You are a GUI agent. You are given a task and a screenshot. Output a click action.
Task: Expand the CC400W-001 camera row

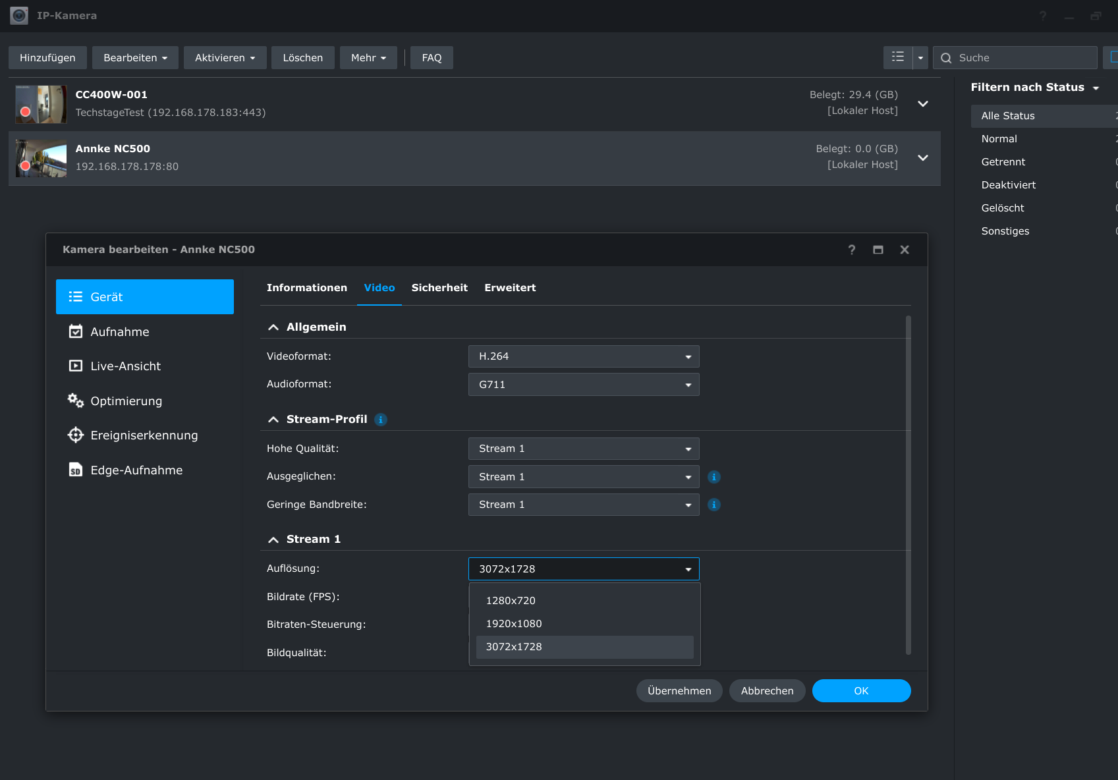tap(922, 104)
